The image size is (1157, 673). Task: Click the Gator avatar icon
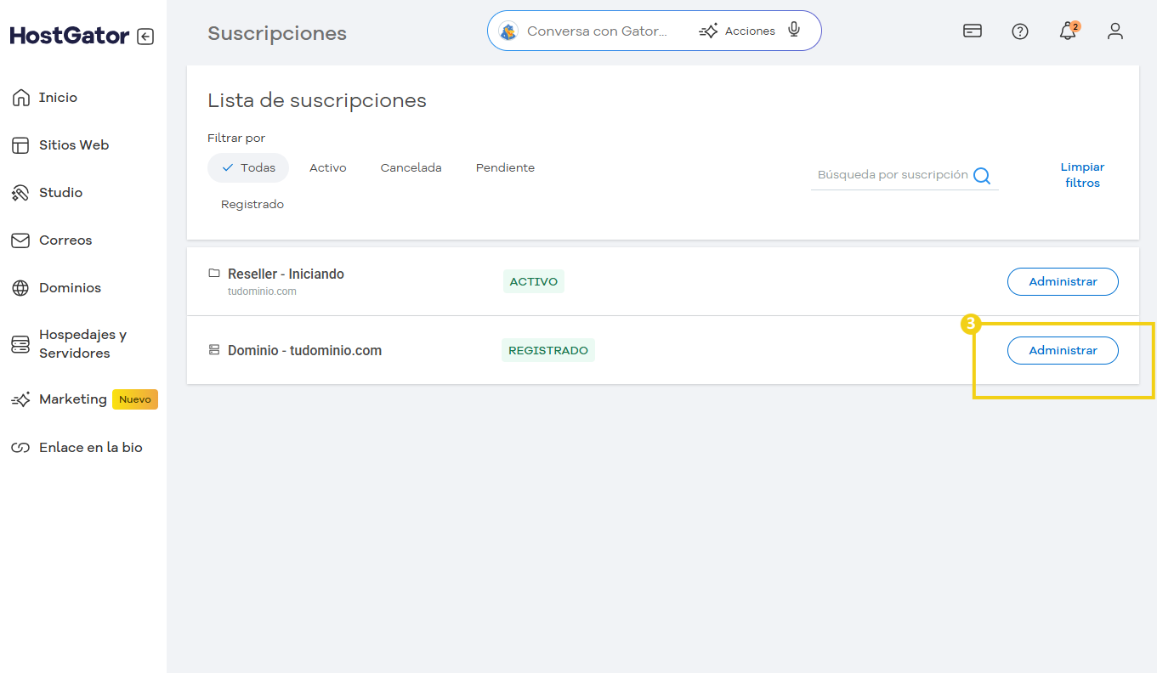pos(508,31)
